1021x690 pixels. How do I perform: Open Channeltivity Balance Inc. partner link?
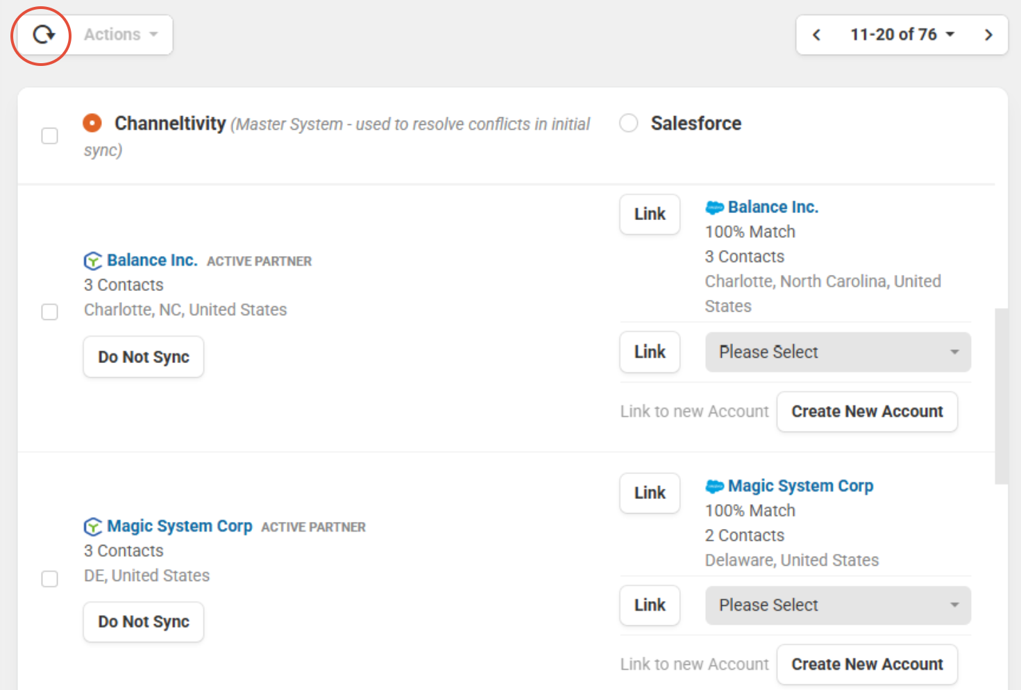pos(152,260)
